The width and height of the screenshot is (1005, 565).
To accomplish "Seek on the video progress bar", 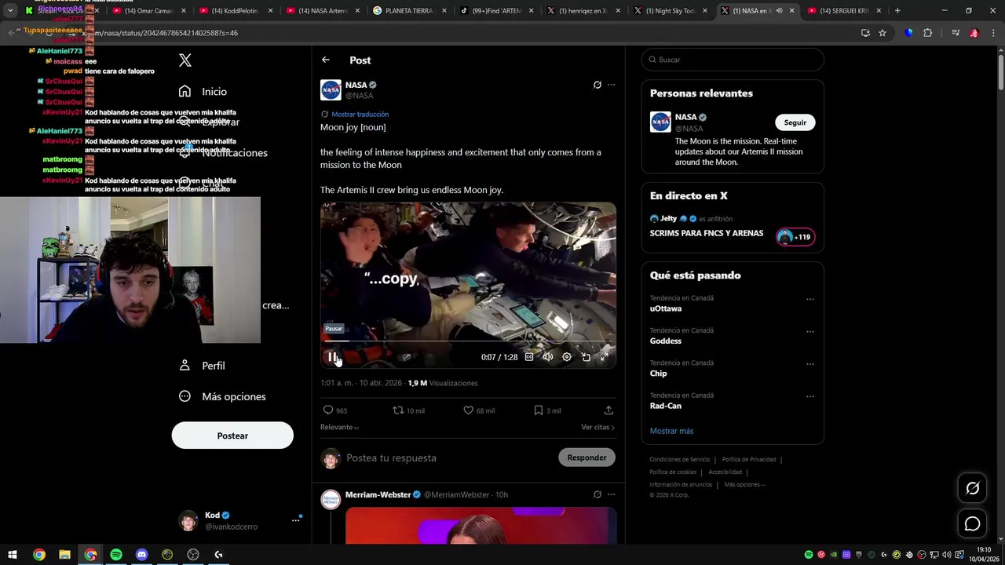I will coord(468,341).
